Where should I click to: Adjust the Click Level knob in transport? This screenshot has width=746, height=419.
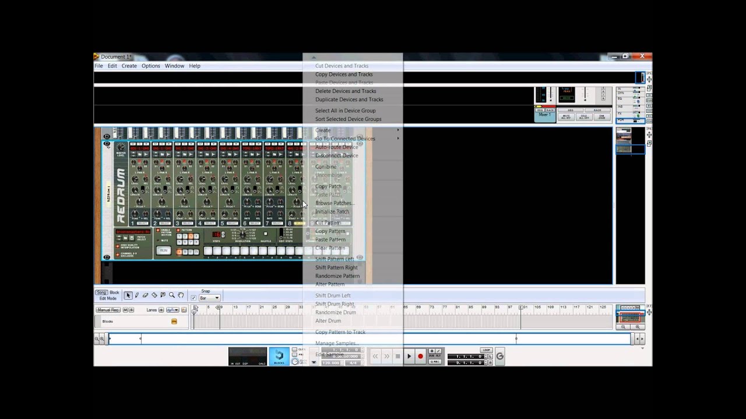(295, 361)
